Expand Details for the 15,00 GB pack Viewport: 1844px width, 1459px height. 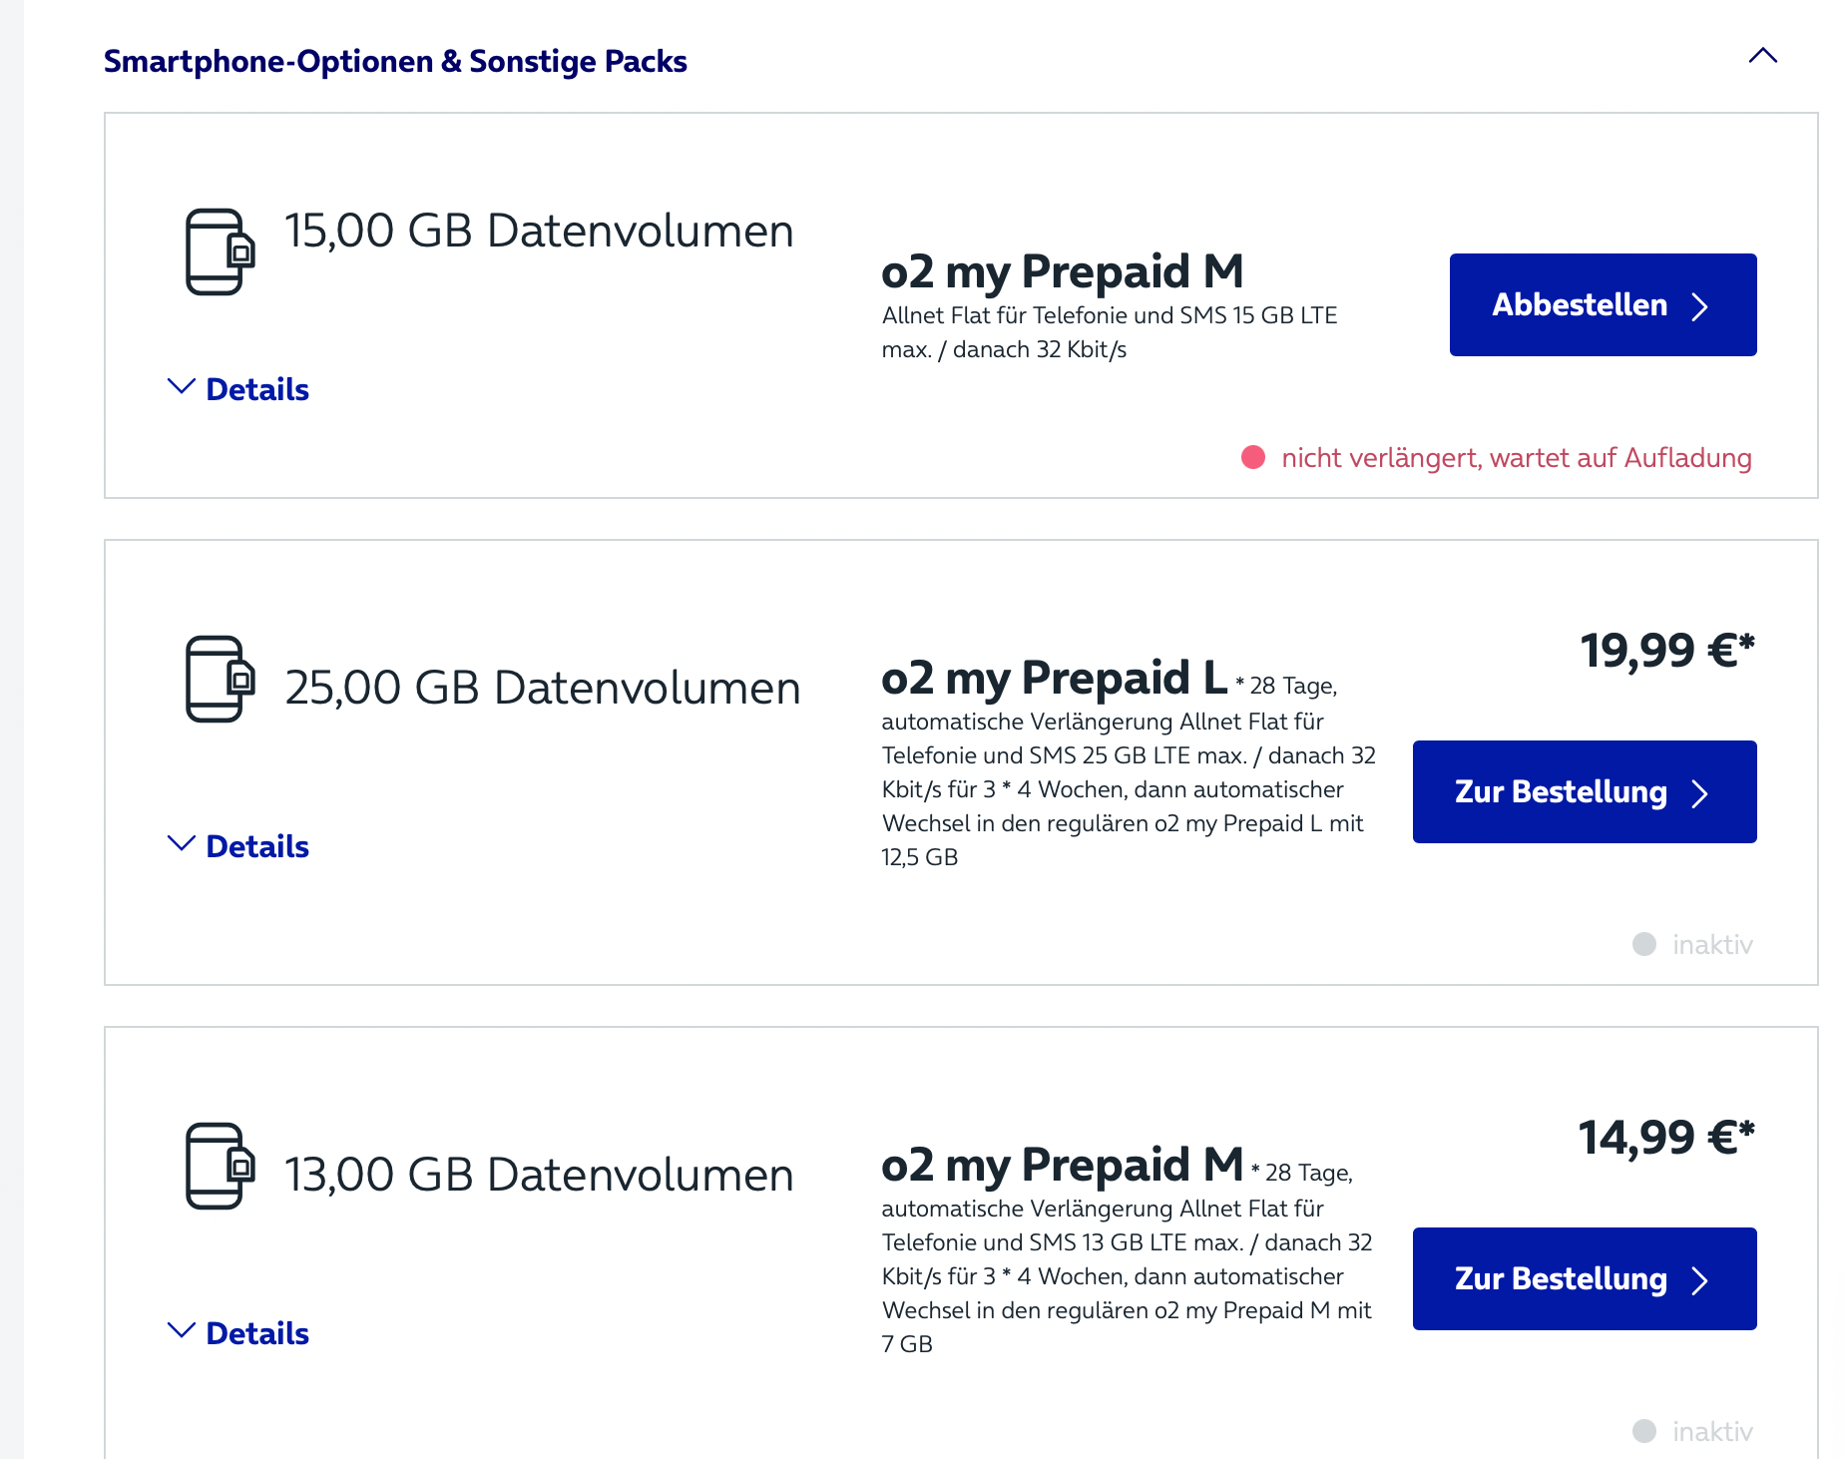click(238, 389)
